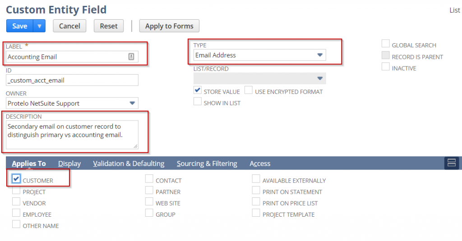Enable the Global Search checkbox
Screen dimensions: 462x241
(385, 44)
